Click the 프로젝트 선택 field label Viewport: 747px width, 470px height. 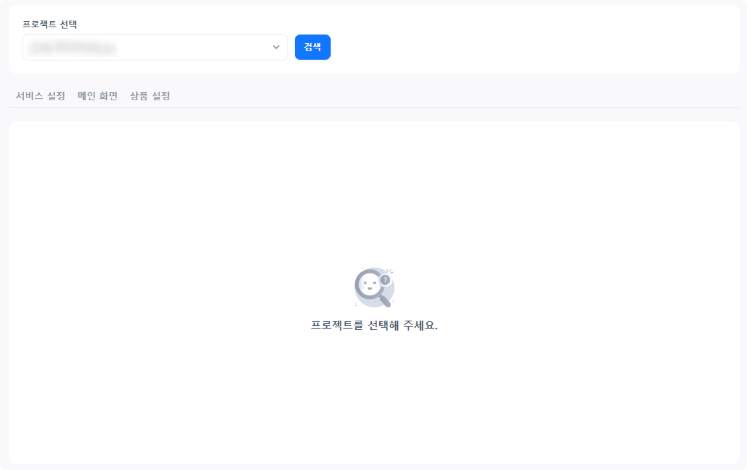pyautogui.click(x=50, y=24)
